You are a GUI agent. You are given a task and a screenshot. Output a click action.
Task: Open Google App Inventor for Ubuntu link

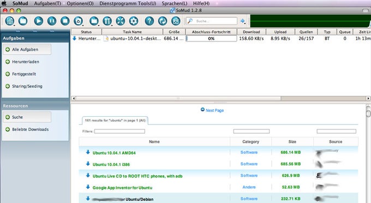click(x=122, y=188)
